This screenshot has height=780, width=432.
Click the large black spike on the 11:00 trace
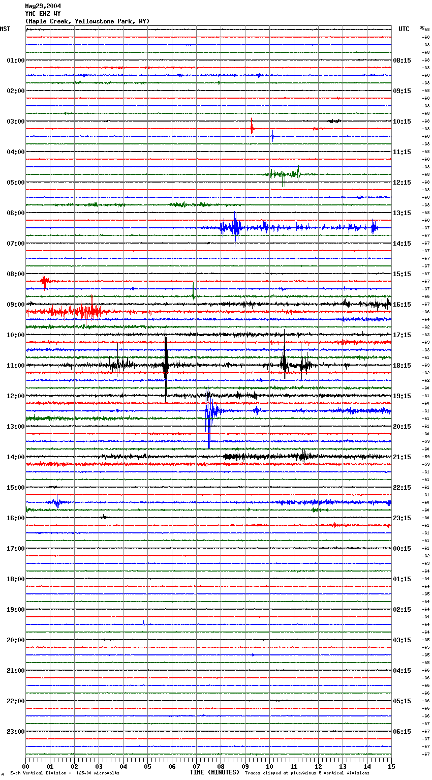pyautogui.click(x=166, y=365)
